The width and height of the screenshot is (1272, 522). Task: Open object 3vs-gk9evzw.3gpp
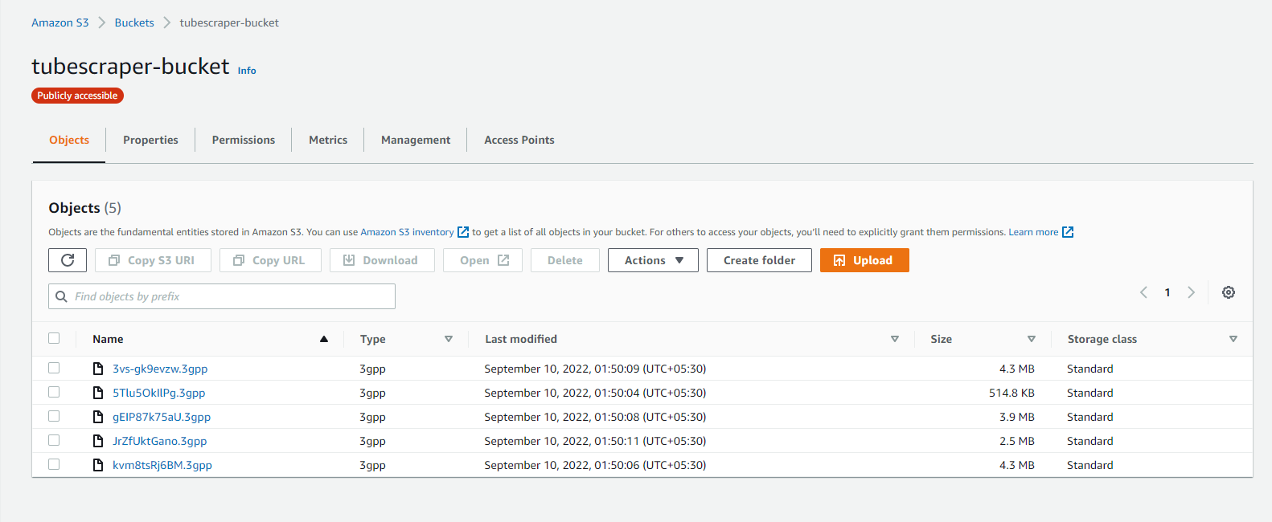pos(160,369)
